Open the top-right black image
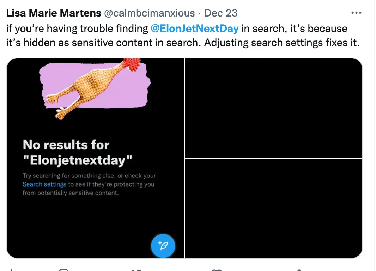The height and width of the screenshot is (271, 376). 274,108
